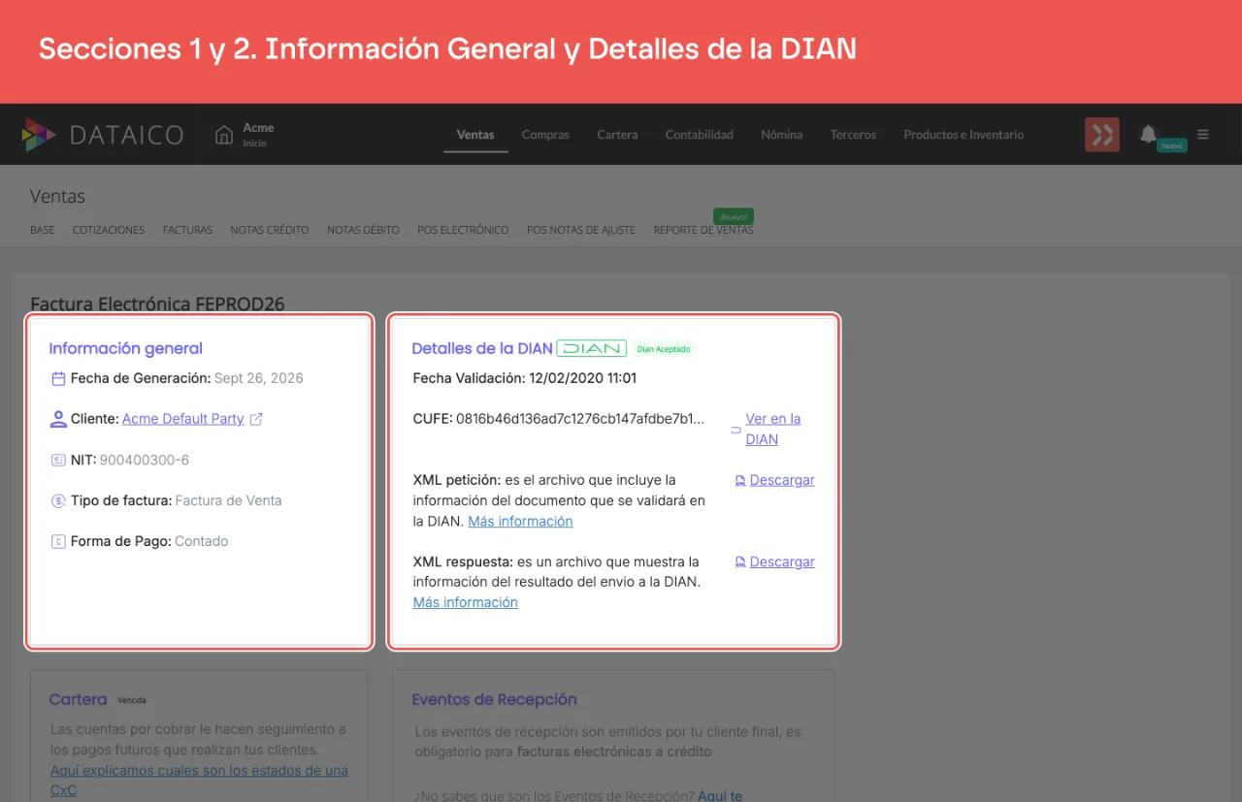Switch to the Terceros tab
This screenshot has width=1242, height=802.
[853, 135]
